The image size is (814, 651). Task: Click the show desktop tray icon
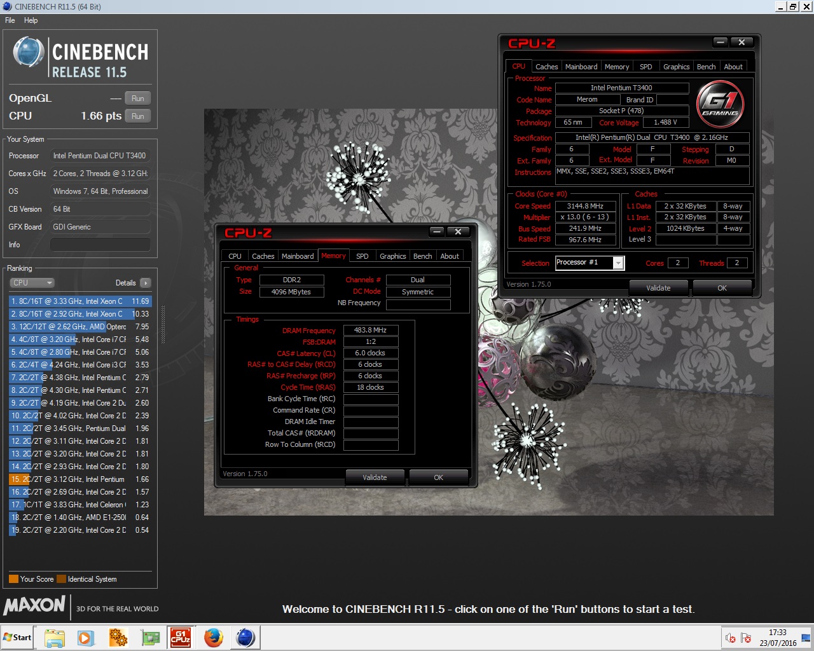tap(806, 638)
